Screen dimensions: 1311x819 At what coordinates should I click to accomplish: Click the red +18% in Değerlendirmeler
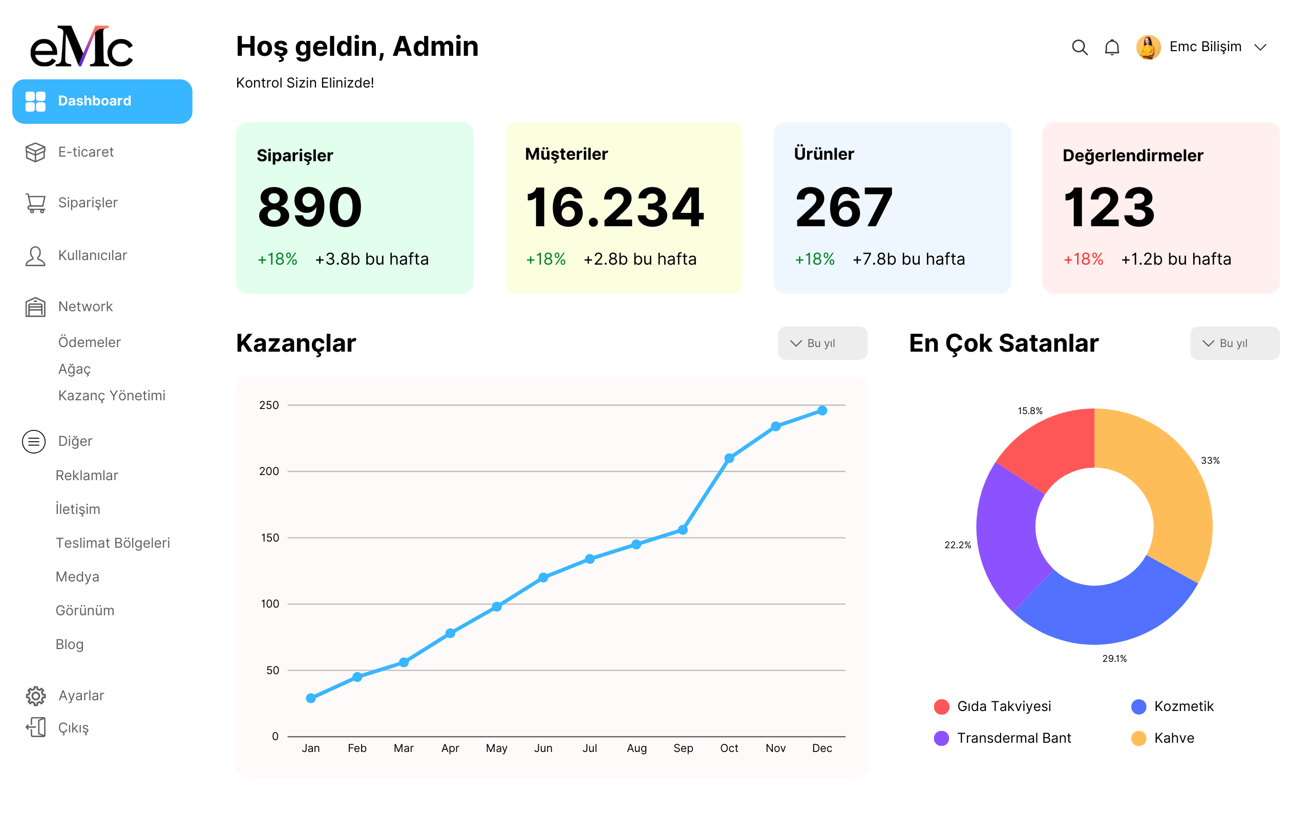1084,259
